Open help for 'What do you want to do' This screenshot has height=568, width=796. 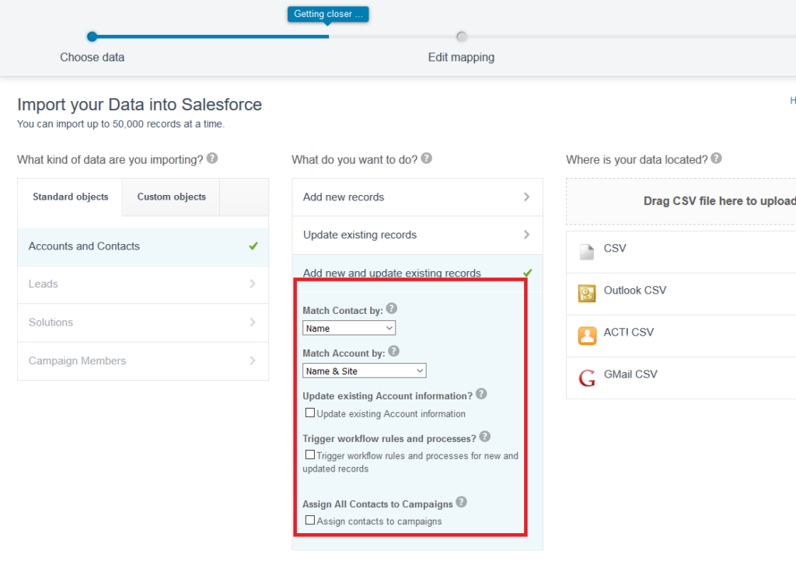427,159
